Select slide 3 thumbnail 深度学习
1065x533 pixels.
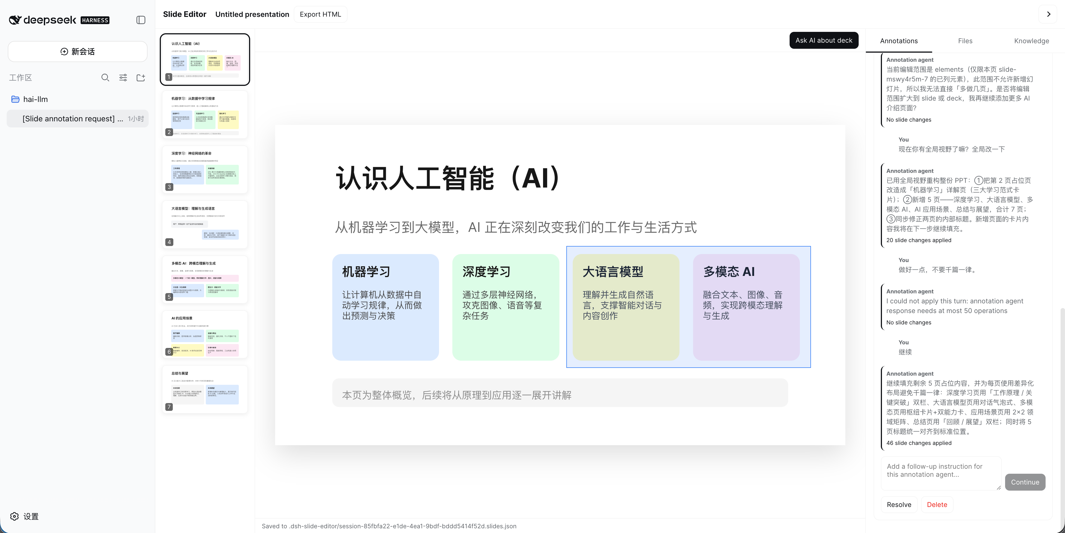coord(205,169)
